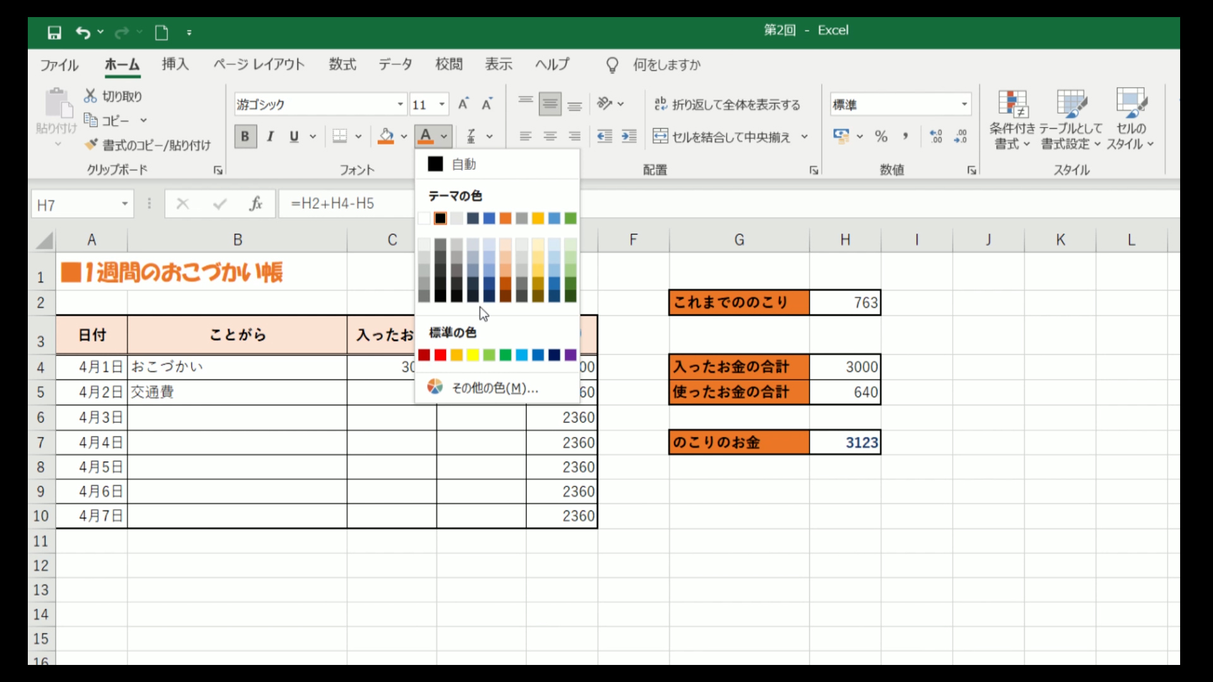
Task: Toggle Bold formatting
Action: click(245, 136)
